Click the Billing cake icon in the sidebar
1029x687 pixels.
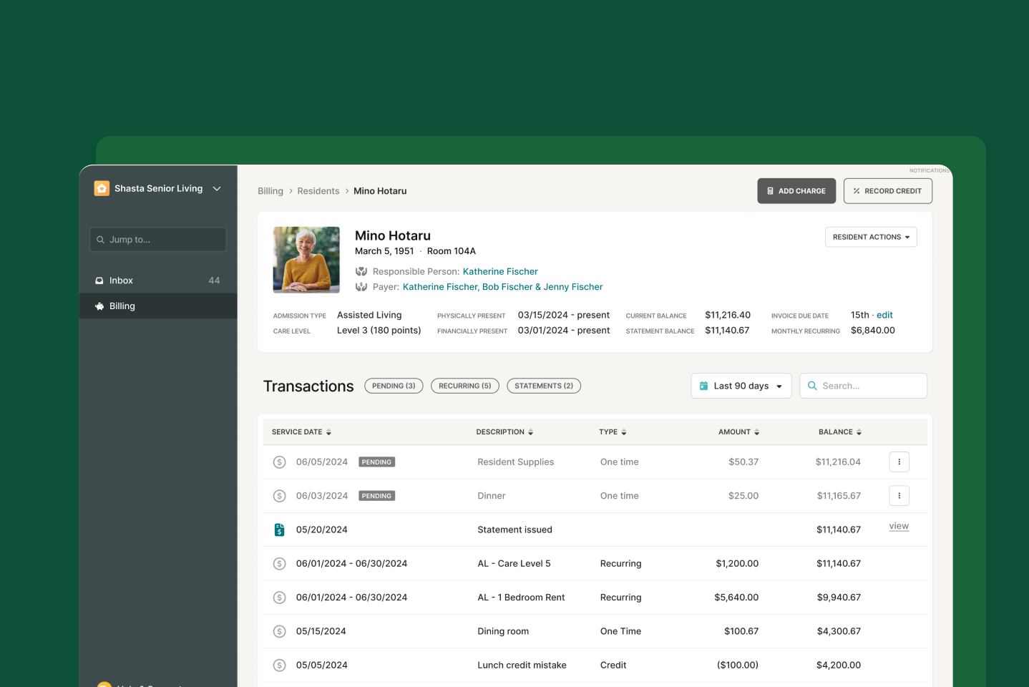(x=98, y=306)
